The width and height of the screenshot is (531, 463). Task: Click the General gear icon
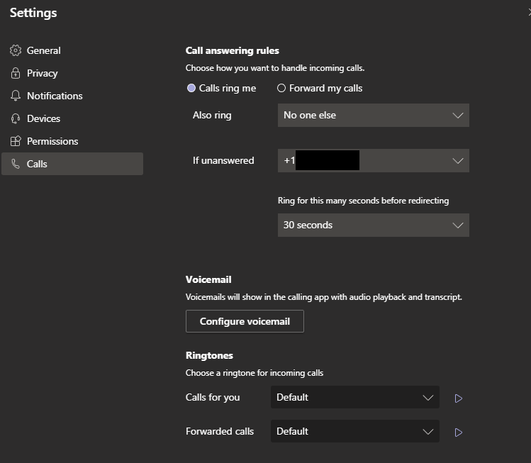[x=16, y=50]
